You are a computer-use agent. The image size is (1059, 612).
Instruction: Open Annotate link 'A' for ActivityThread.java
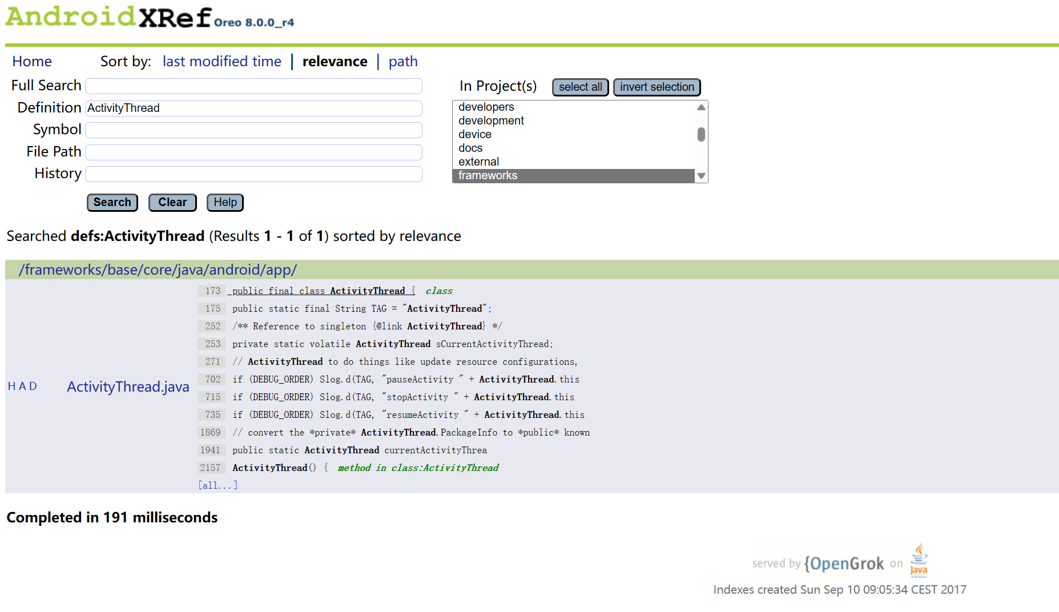[x=22, y=386]
